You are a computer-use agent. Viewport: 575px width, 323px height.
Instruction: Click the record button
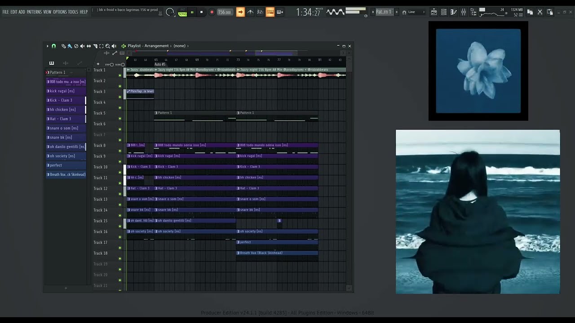click(212, 12)
